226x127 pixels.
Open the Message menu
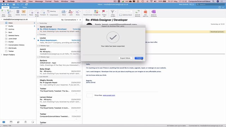[x=39, y=1]
